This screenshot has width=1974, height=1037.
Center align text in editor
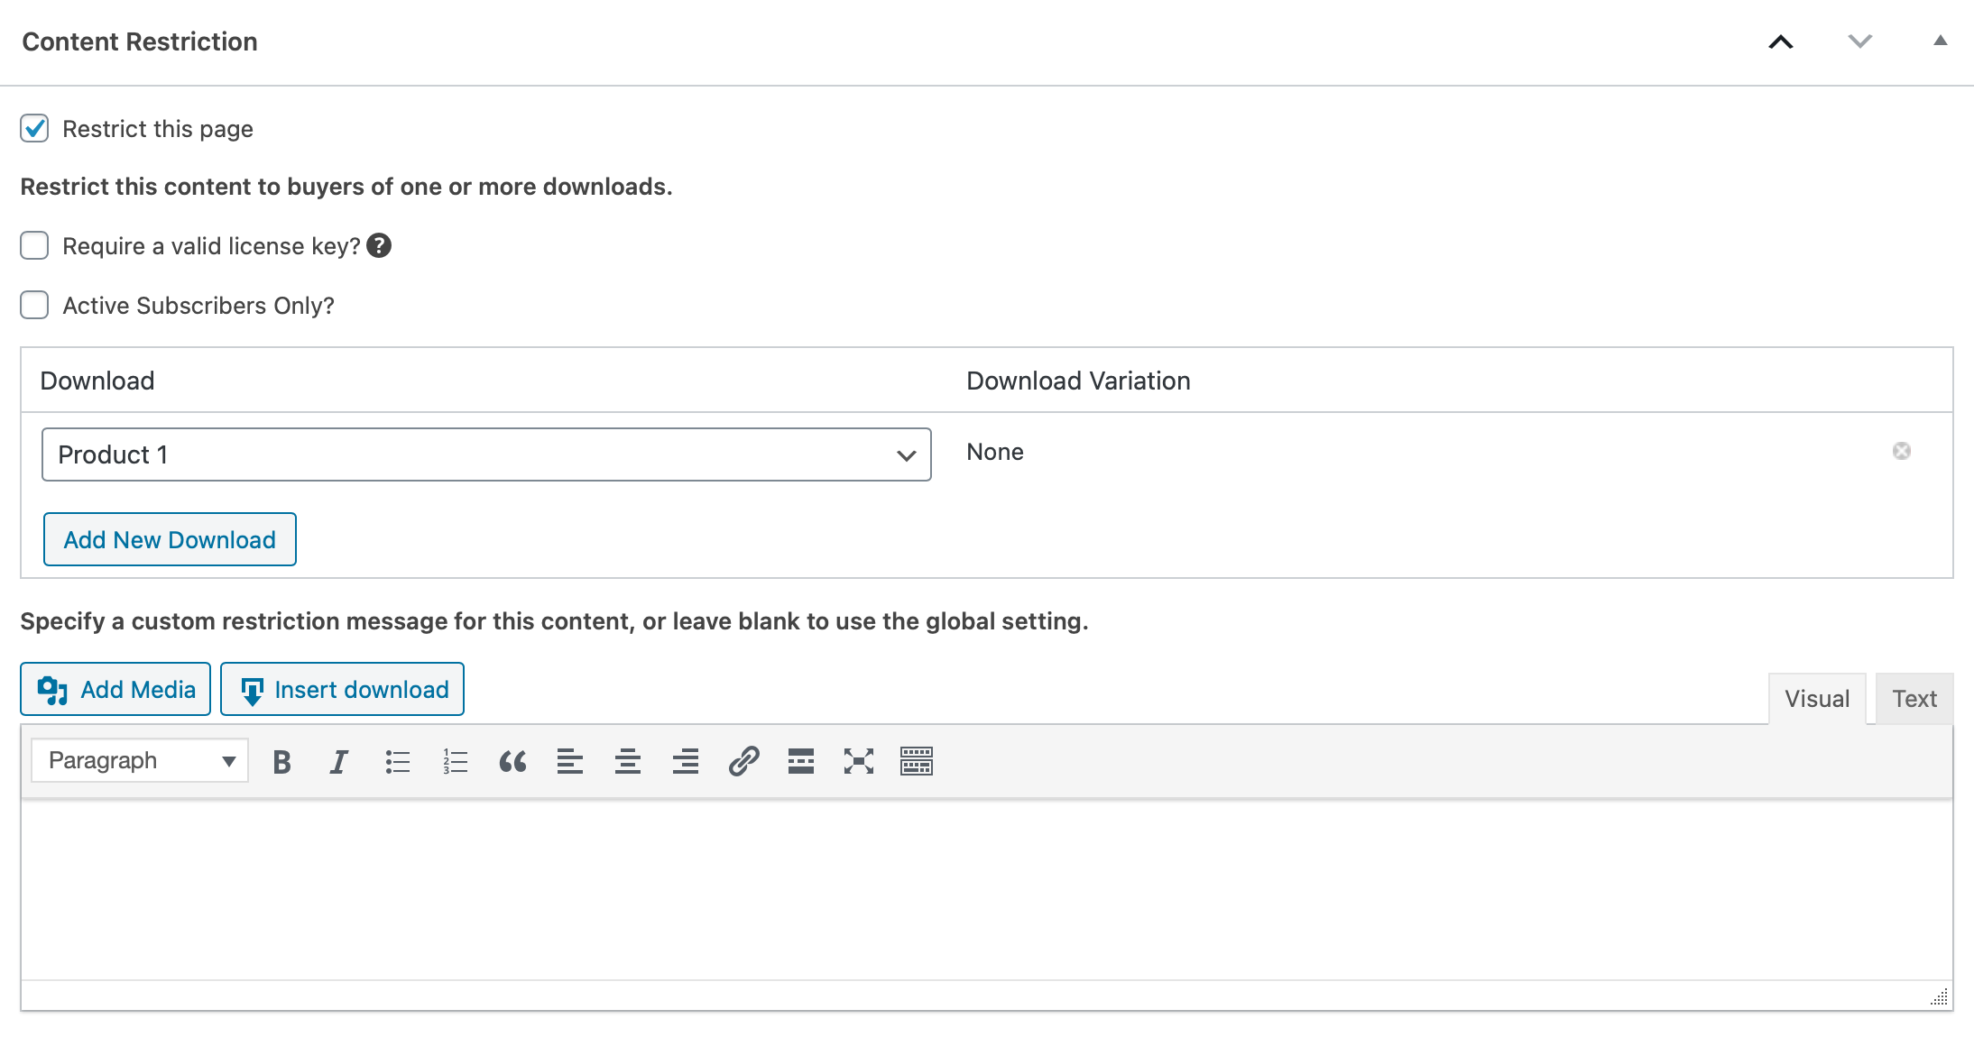(628, 762)
